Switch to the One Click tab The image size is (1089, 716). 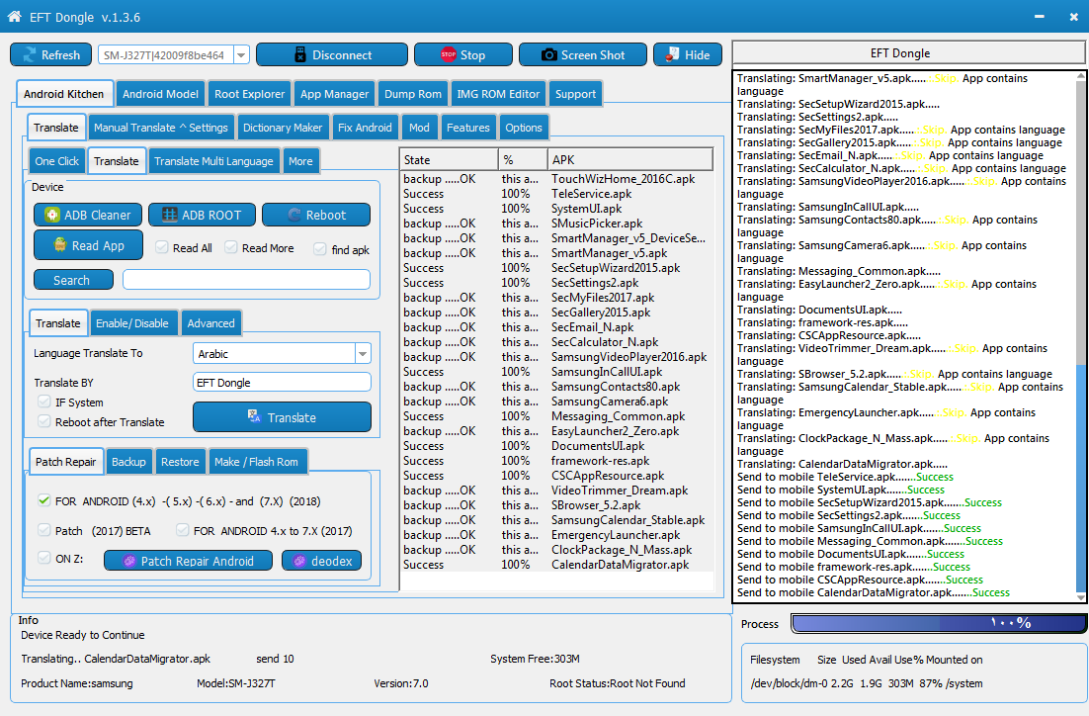pos(57,161)
